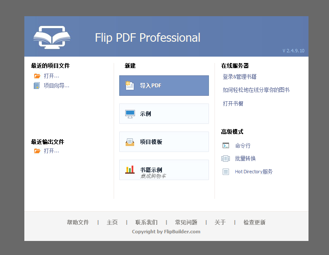This screenshot has width=329, height=255.
Task: Open the 命令行 advanced mode link
Action: [243, 146]
